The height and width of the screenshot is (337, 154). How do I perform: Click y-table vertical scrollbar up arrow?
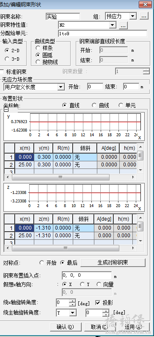(140, 147)
